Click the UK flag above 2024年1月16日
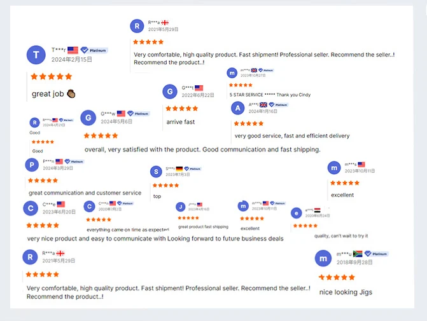 click(x=263, y=104)
